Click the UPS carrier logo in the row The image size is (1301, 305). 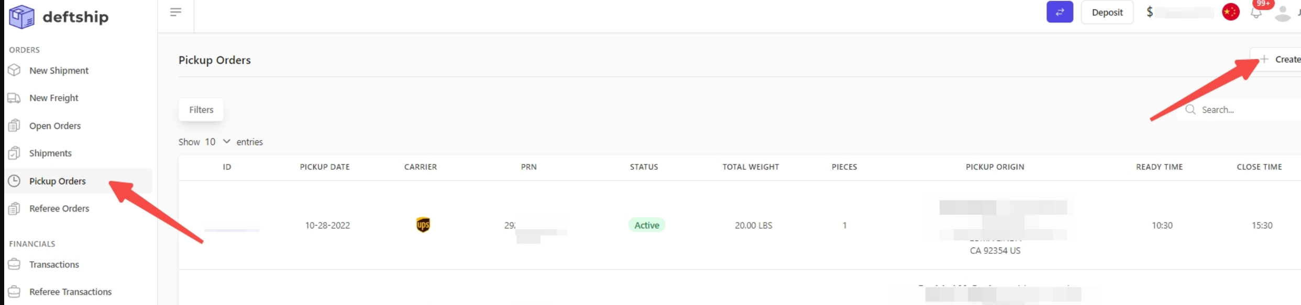pyautogui.click(x=423, y=225)
